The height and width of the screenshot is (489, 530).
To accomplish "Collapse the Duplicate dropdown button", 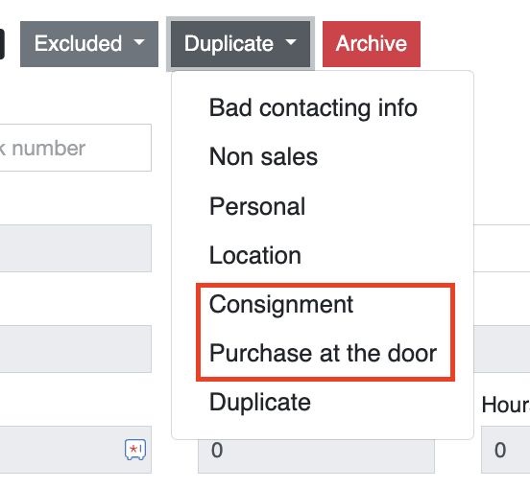I will pyautogui.click(x=240, y=44).
